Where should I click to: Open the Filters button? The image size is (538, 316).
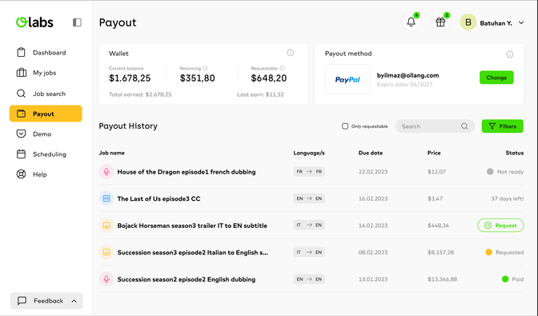(x=502, y=126)
